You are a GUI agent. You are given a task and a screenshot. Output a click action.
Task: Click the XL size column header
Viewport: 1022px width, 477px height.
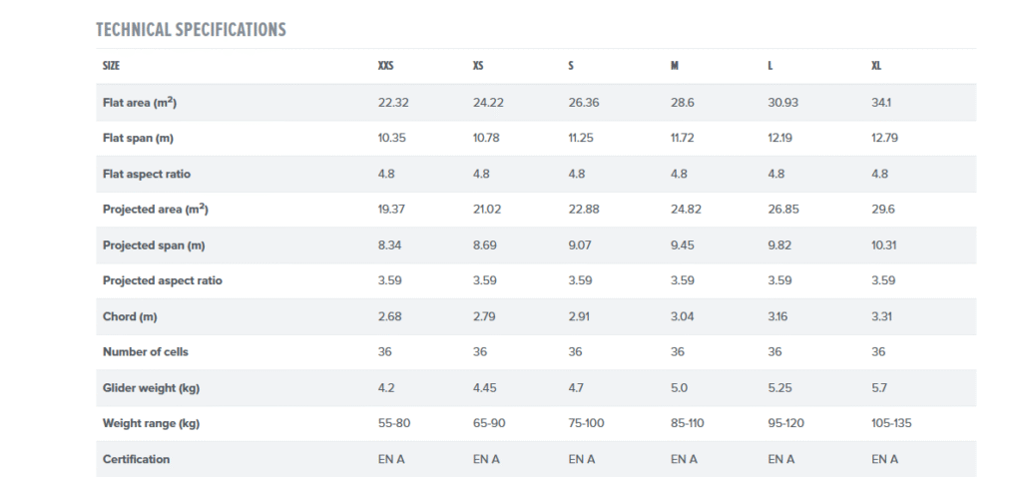pyautogui.click(x=876, y=67)
